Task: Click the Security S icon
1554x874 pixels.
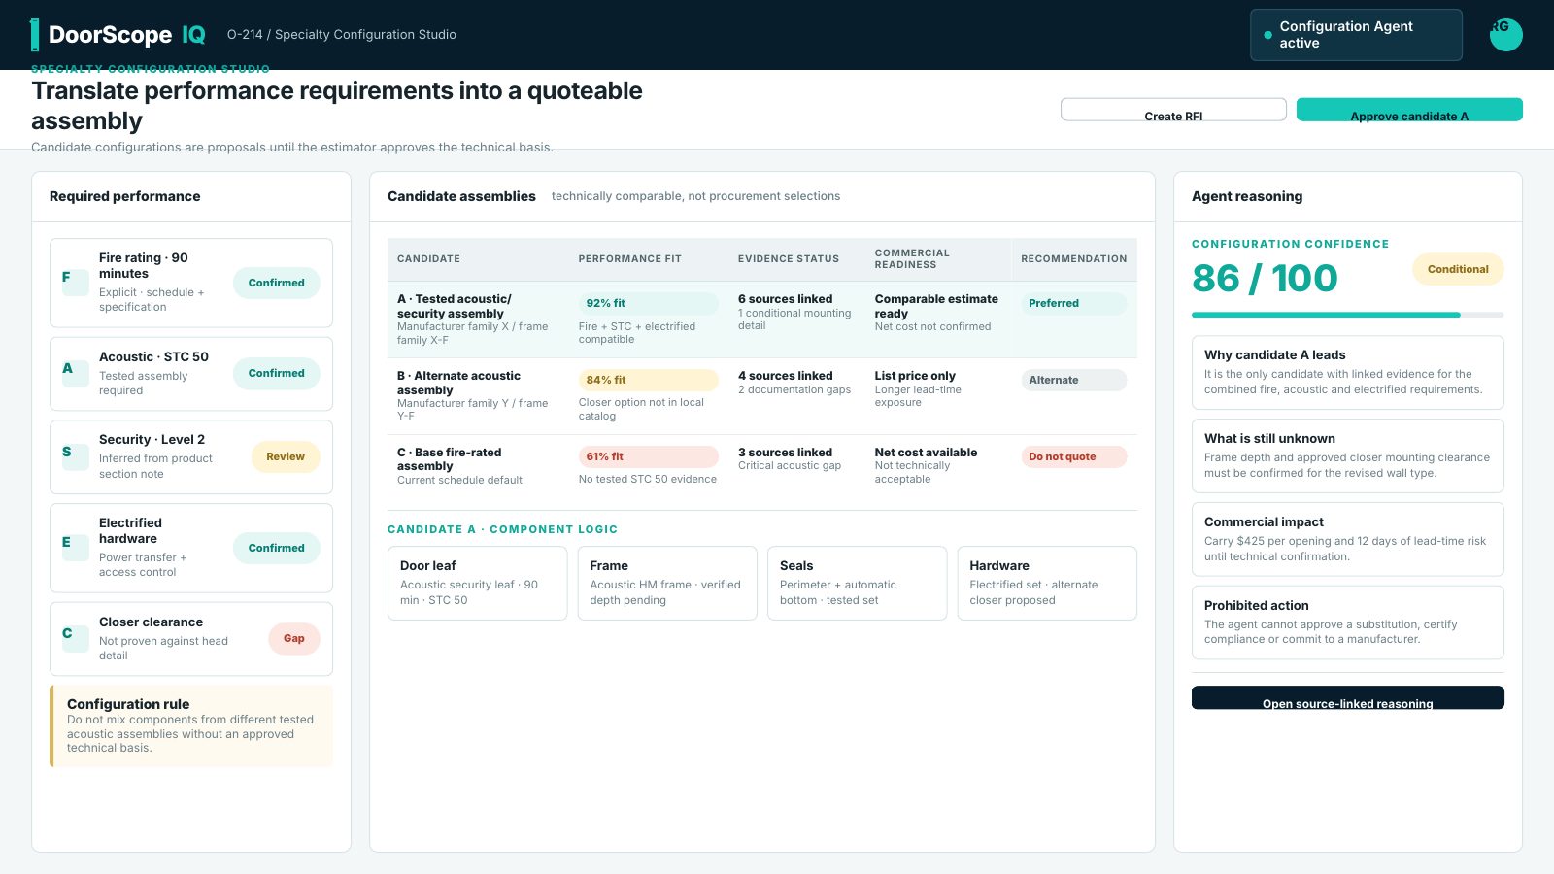Action: click(75, 456)
